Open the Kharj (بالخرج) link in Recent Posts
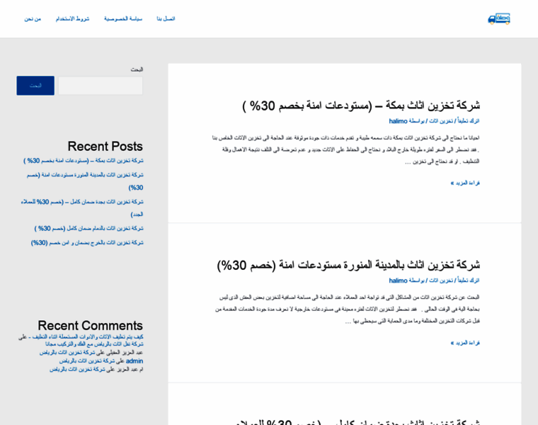Image resolution: width=538 pixels, height=425 pixels. (x=87, y=242)
